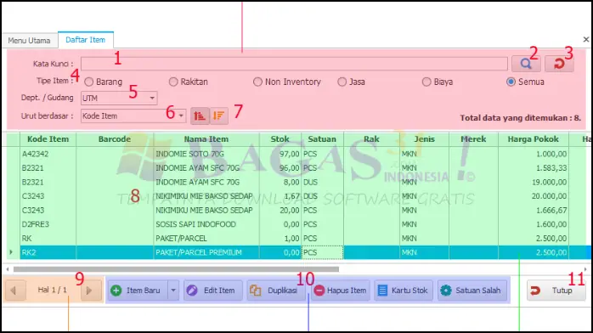Click the Nama Item column header
Screen dimensions: 593x333
[x=206, y=139]
